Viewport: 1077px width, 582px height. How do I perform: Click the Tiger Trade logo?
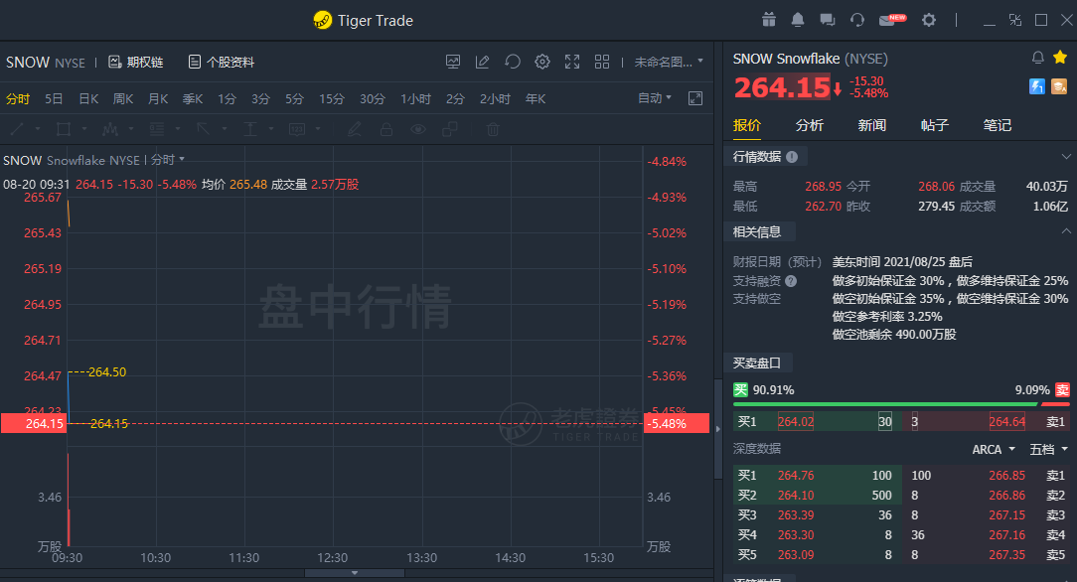[x=322, y=20]
